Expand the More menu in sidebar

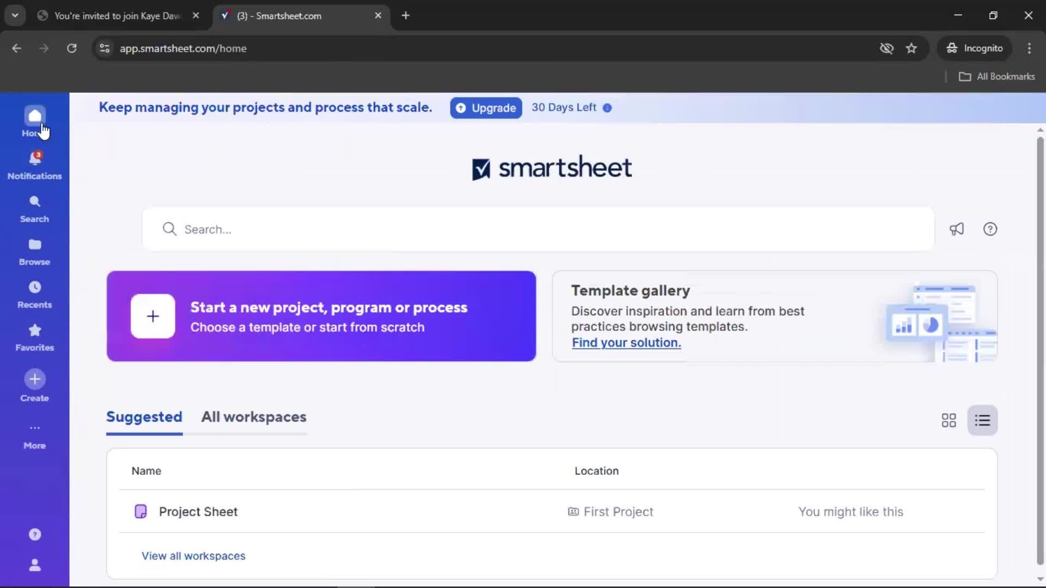point(34,434)
